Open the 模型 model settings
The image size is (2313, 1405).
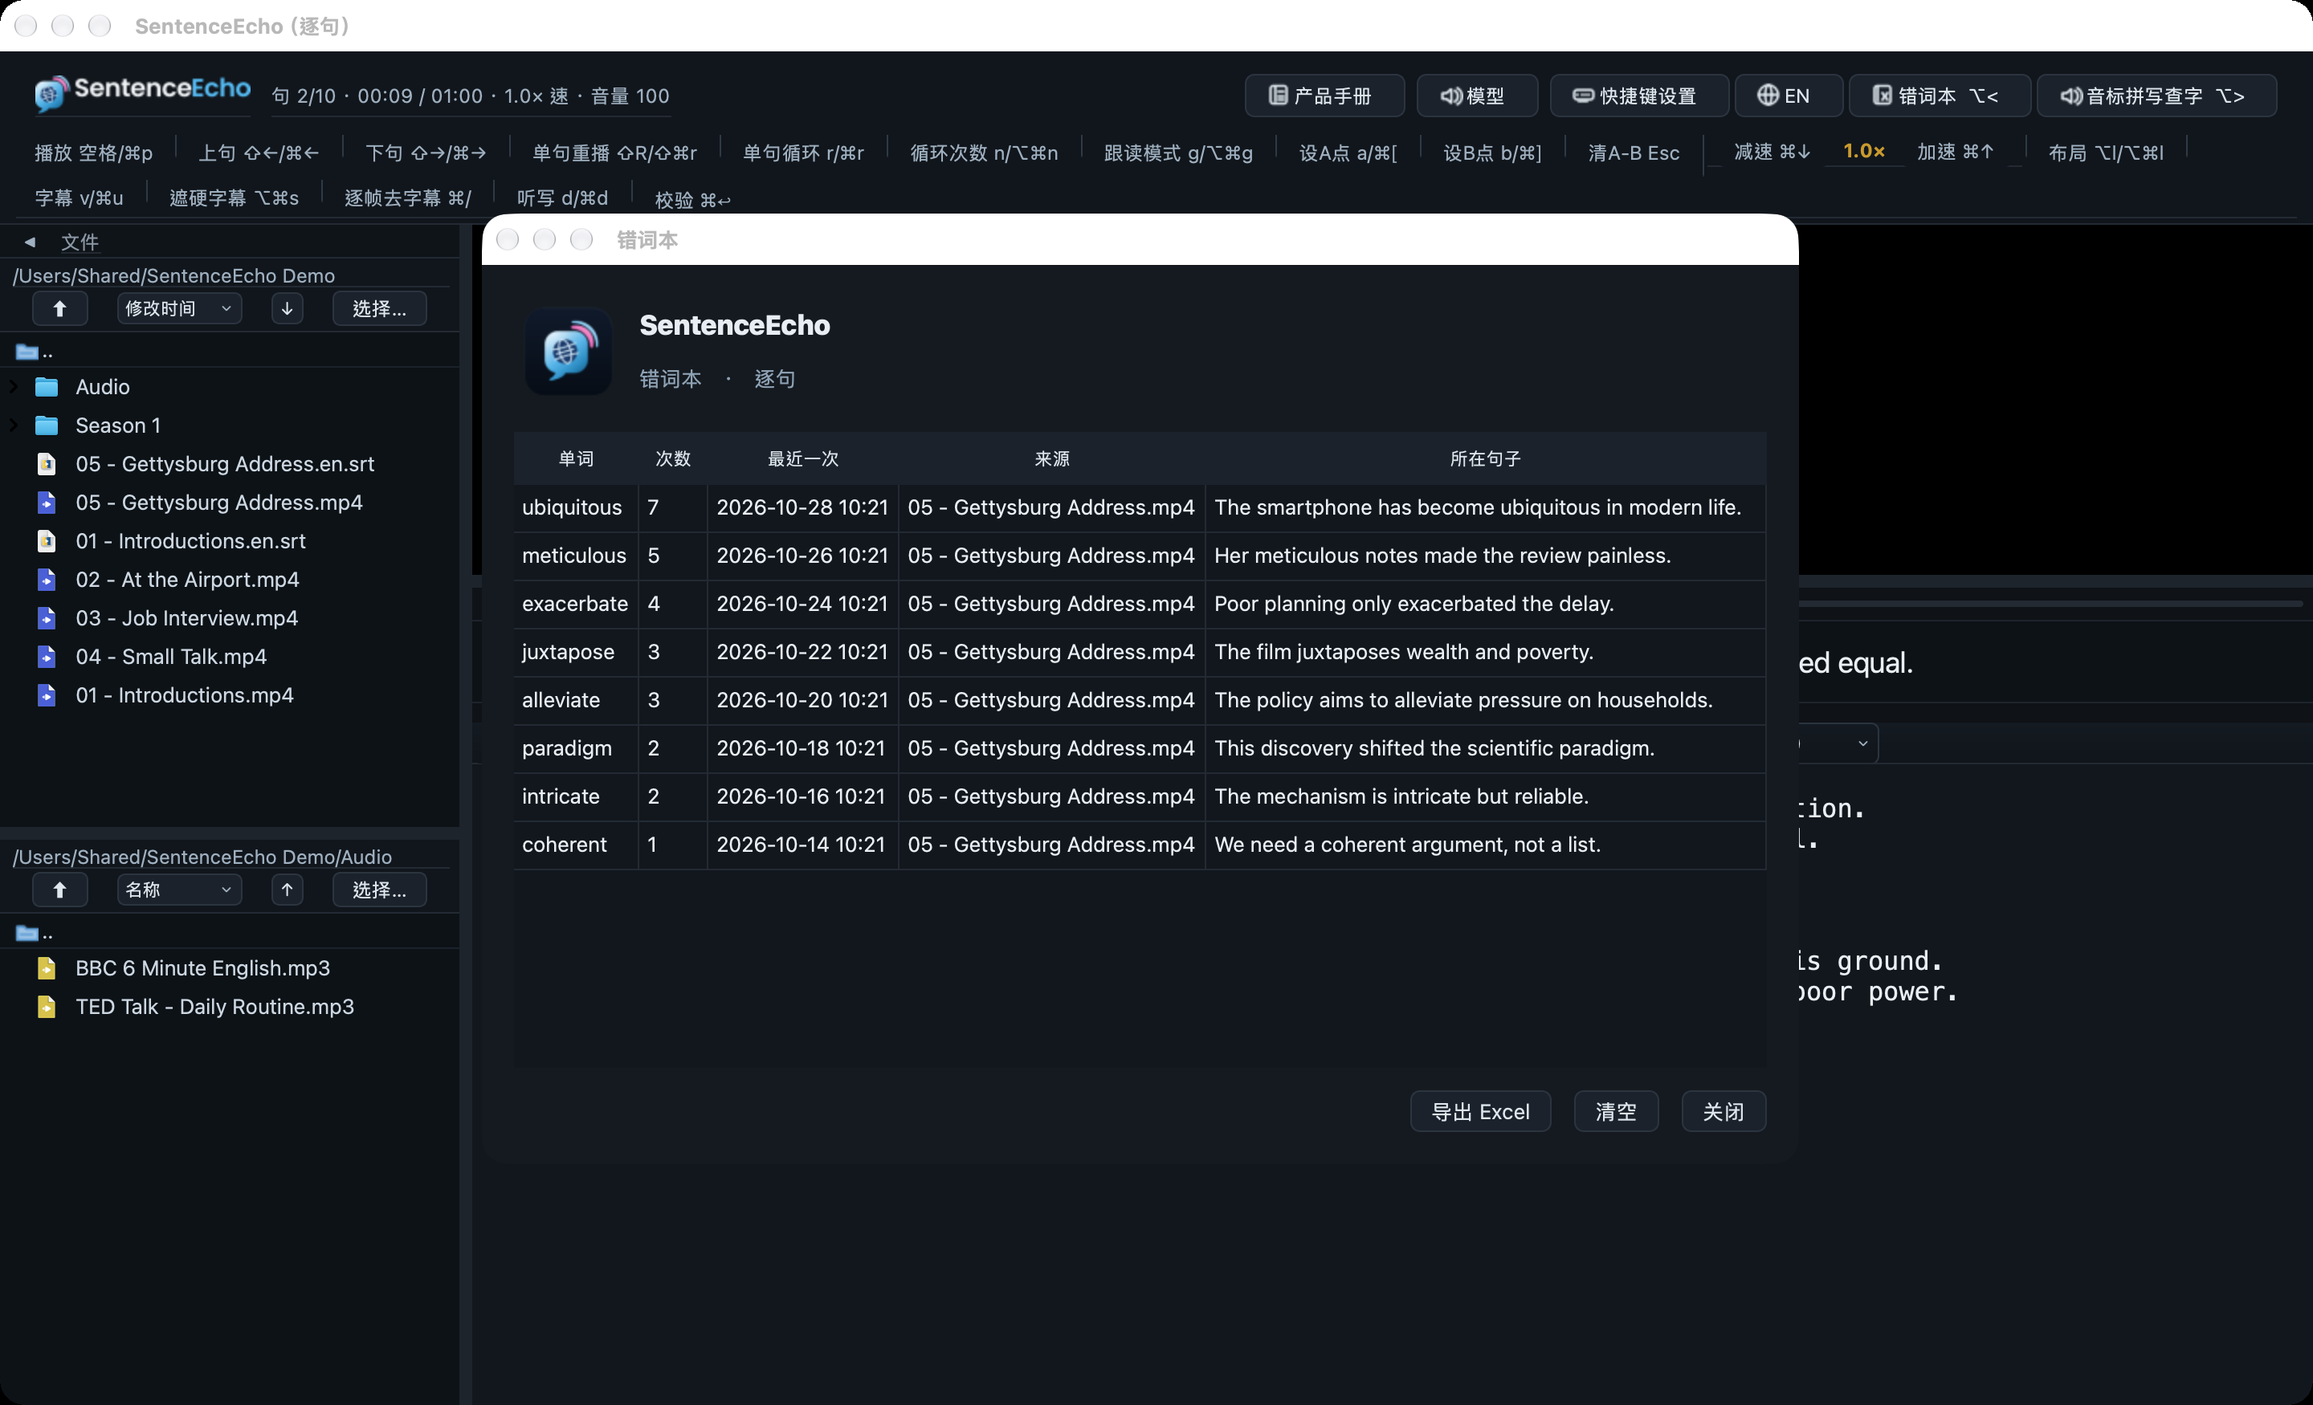[1475, 96]
